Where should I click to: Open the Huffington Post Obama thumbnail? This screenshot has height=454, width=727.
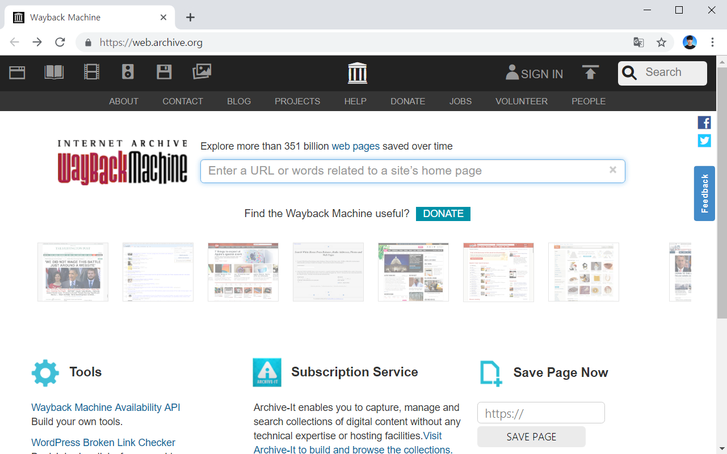(73, 272)
